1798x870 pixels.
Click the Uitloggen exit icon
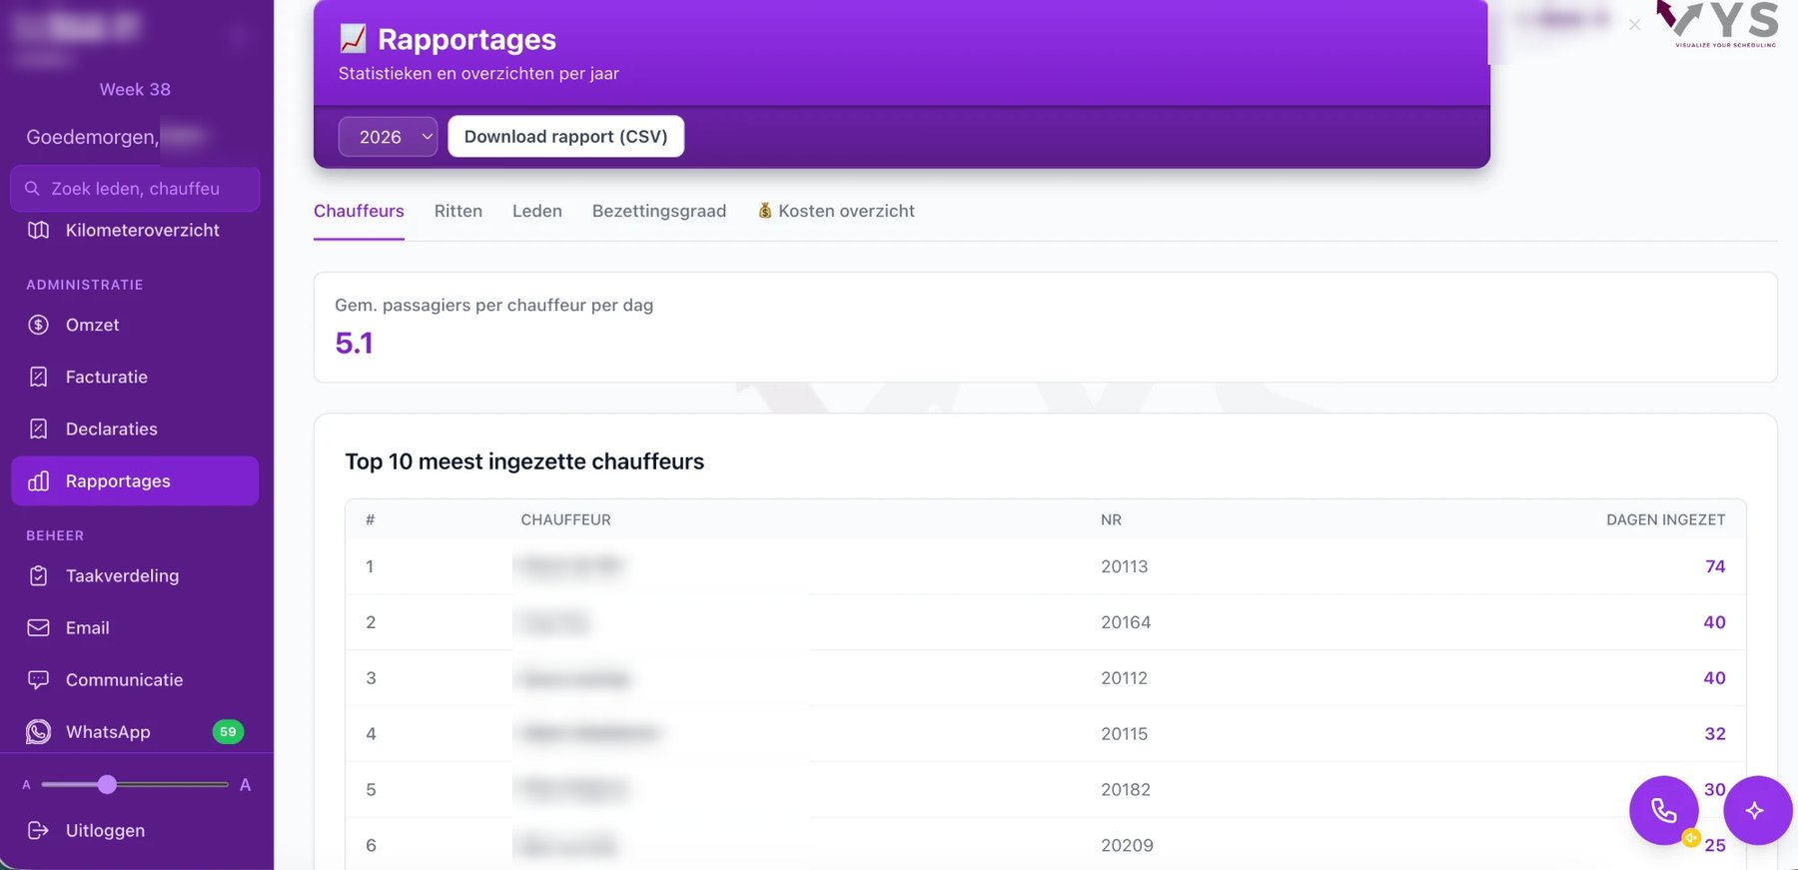[38, 830]
